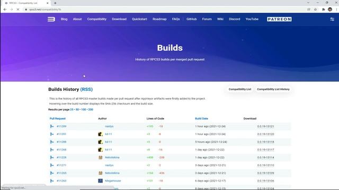Open the site settings sliders icon

pos(332,19)
